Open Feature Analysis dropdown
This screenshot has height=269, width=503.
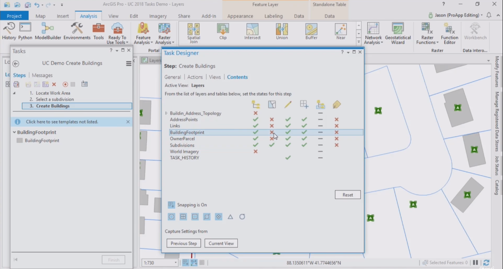click(143, 33)
